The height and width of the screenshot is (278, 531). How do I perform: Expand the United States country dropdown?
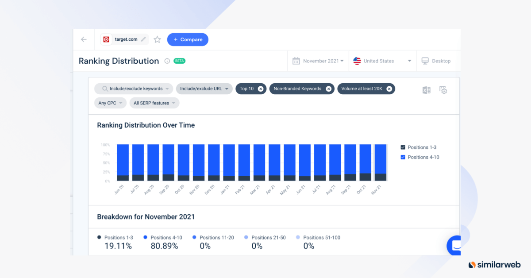click(x=383, y=61)
